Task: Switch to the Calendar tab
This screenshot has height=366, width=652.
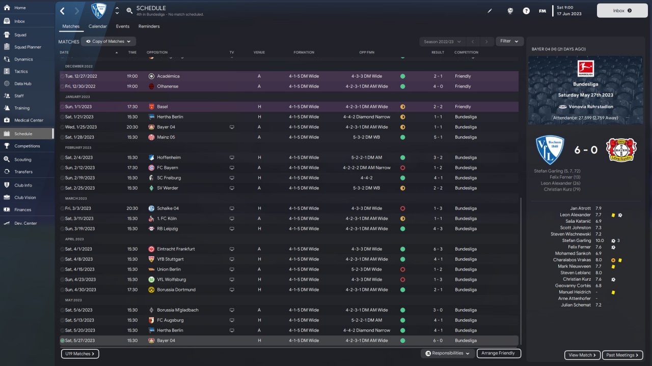Action: 97,26
